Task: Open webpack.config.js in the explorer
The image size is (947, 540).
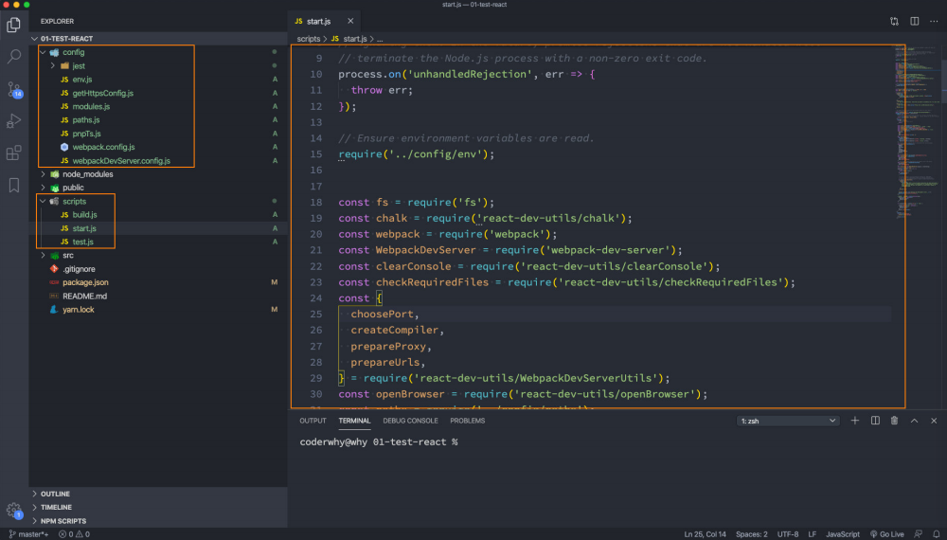Action: point(103,147)
